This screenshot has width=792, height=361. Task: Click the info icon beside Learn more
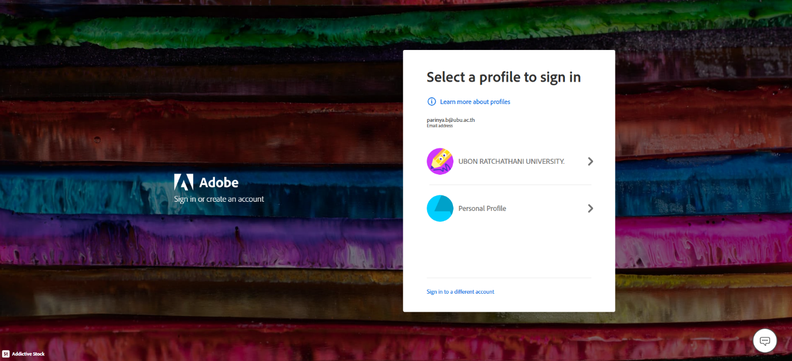(432, 102)
